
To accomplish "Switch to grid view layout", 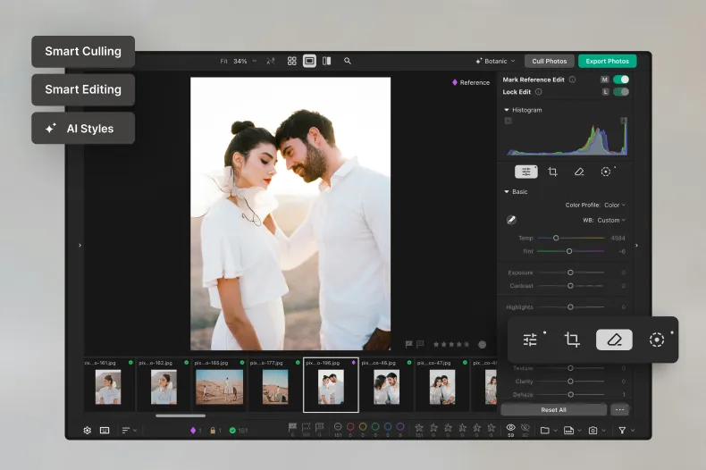I will pyautogui.click(x=291, y=61).
